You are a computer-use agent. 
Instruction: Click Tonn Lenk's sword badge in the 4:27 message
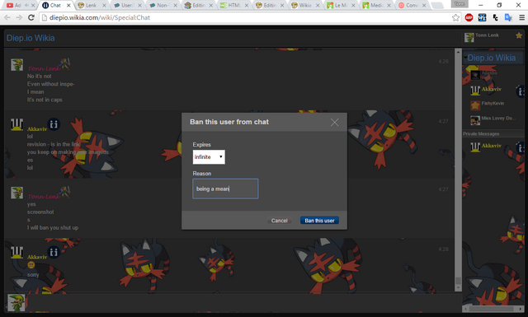(64, 192)
